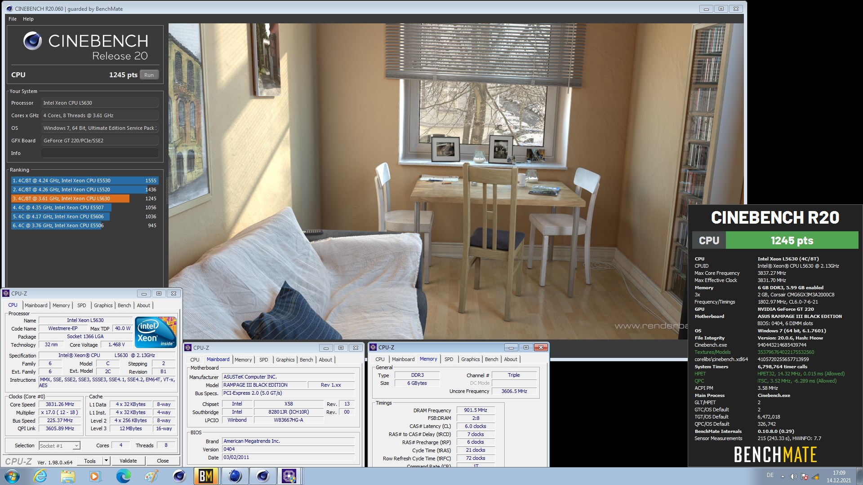The image size is (863, 485).
Task: Click the pinned Cinebench icon beside Paint
Action: click(179, 476)
